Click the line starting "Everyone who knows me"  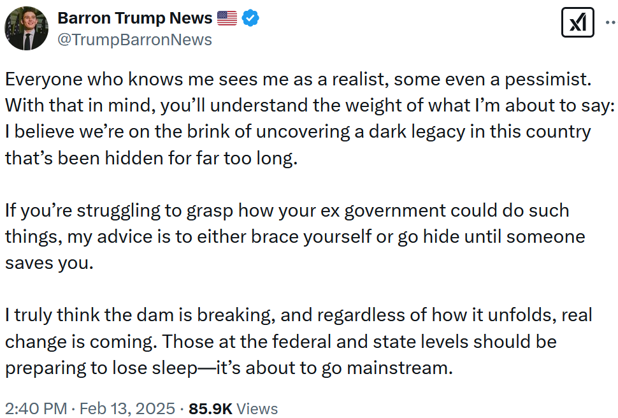click(x=298, y=79)
